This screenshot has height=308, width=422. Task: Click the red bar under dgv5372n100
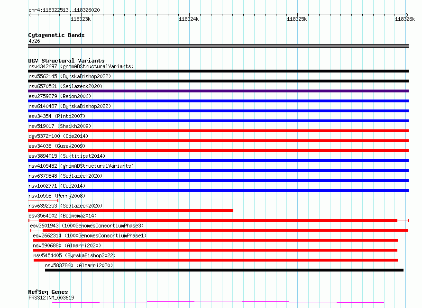[x=218, y=141]
